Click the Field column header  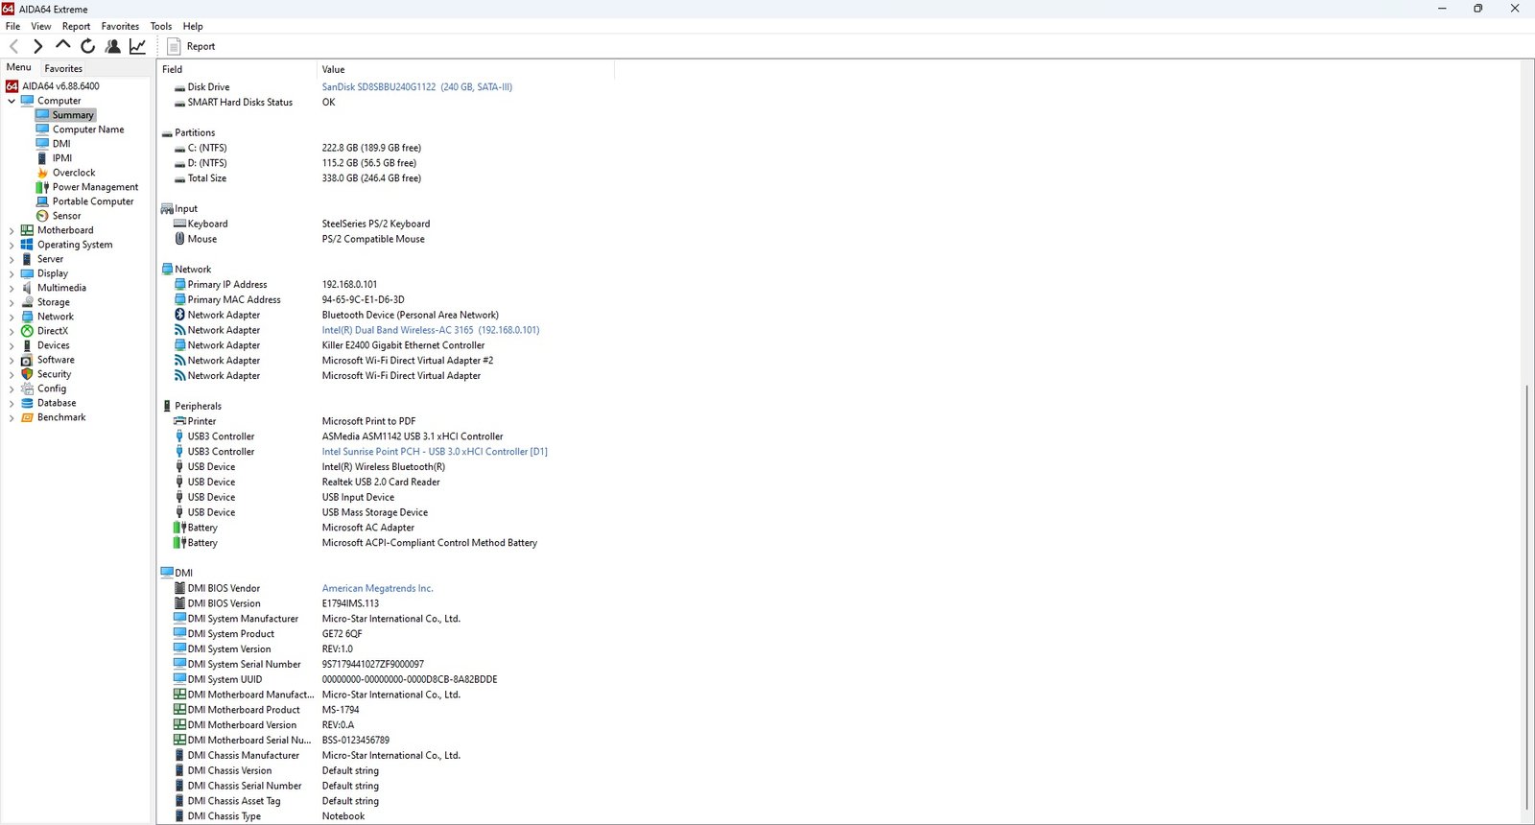pos(237,69)
